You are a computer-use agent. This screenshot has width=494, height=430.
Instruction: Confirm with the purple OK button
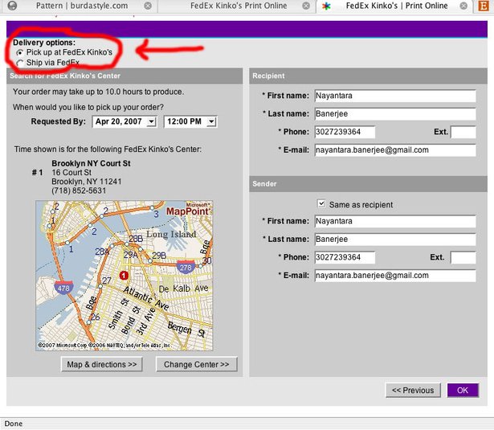pyautogui.click(x=463, y=391)
